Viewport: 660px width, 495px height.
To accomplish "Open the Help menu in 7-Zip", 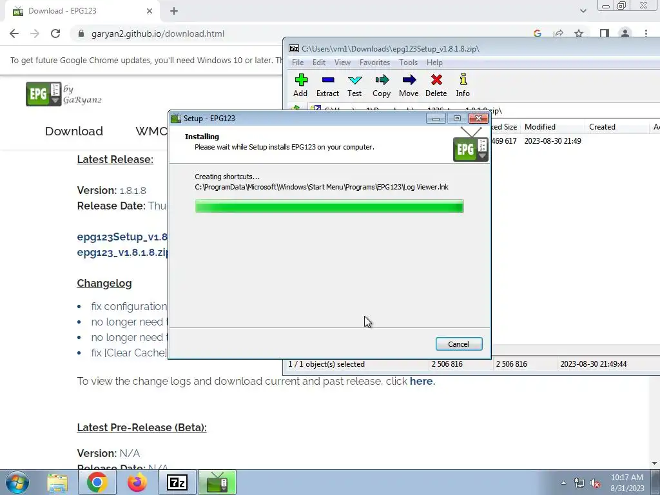I will [x=434, y=63].
